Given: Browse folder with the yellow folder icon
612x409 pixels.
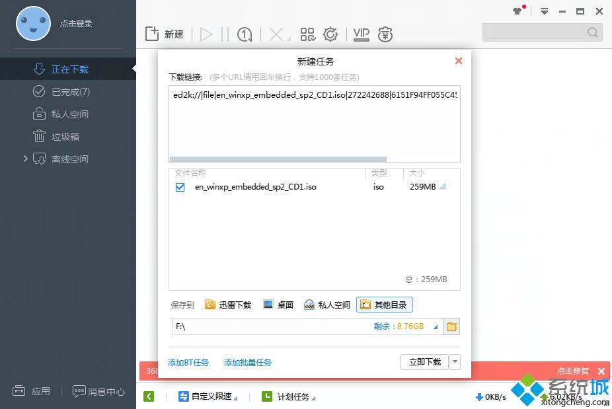Looking at the screenshot, I should tap(451, 326).
